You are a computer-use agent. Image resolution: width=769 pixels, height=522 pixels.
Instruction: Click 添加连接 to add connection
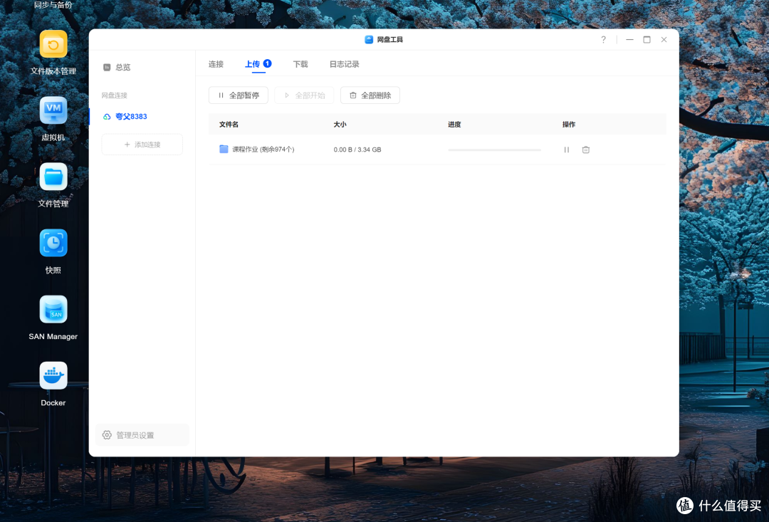[142, 145]
